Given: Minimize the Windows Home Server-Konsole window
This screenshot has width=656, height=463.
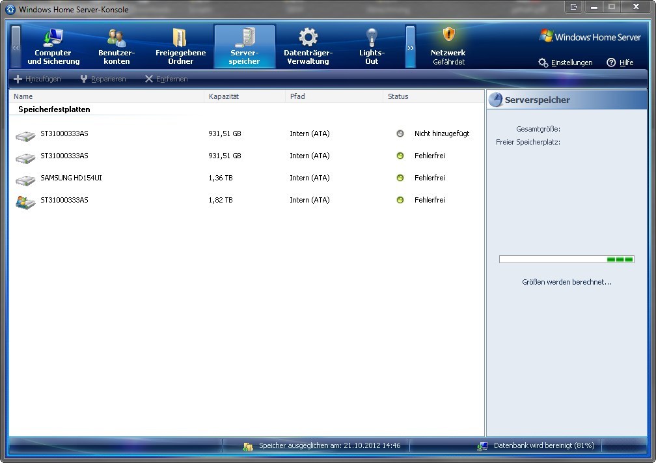Looking at the screenshot, I should pos(594,7).
